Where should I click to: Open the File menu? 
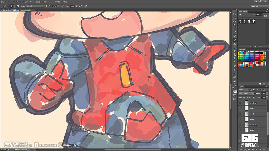coord(8,2)
